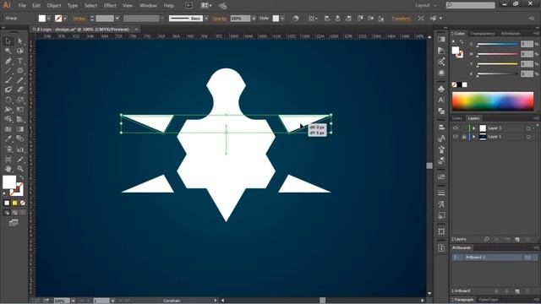This screenshot has width=541, height=304.
Task: Select the Blend tool
Action: click(20, 138)
